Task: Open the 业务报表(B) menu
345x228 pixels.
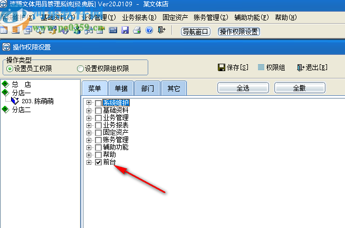Action: tap(139, 17)
